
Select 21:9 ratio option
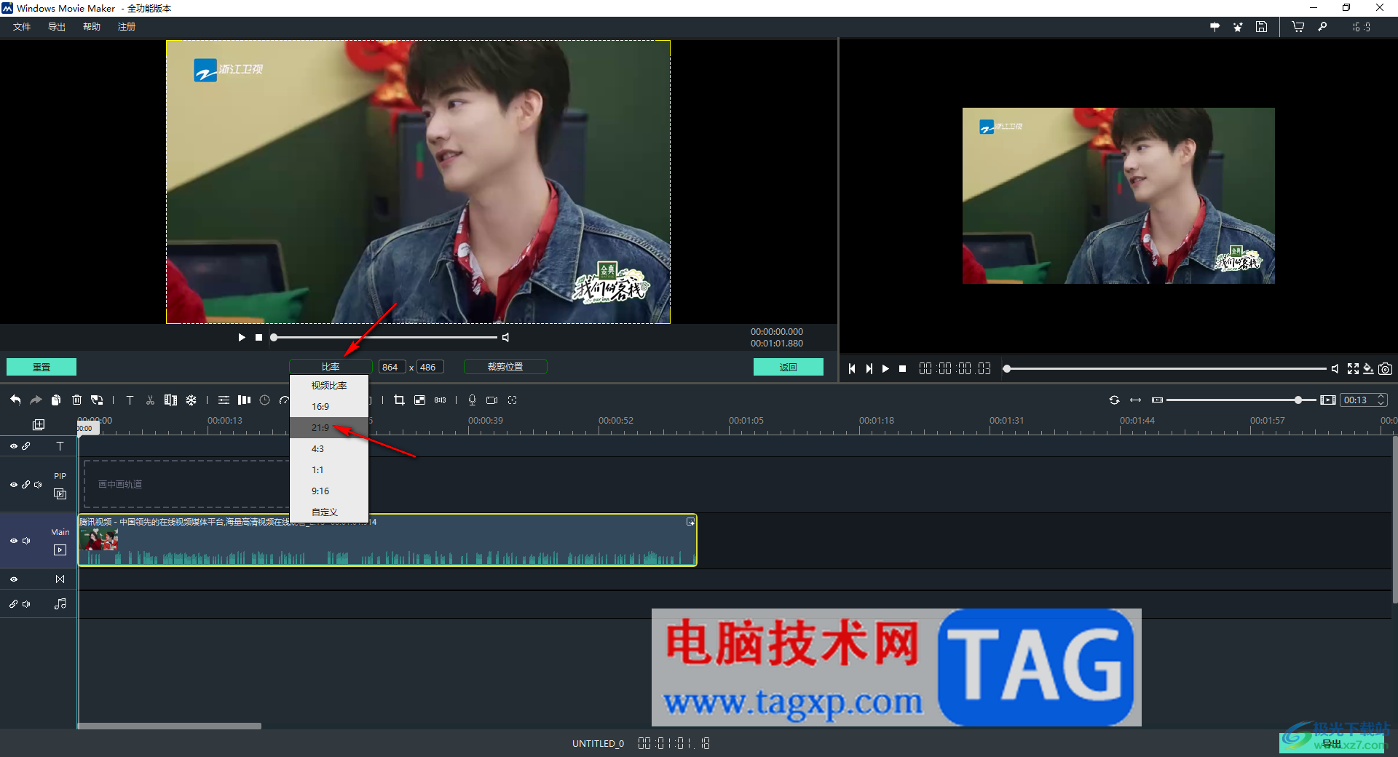(329, 428)
